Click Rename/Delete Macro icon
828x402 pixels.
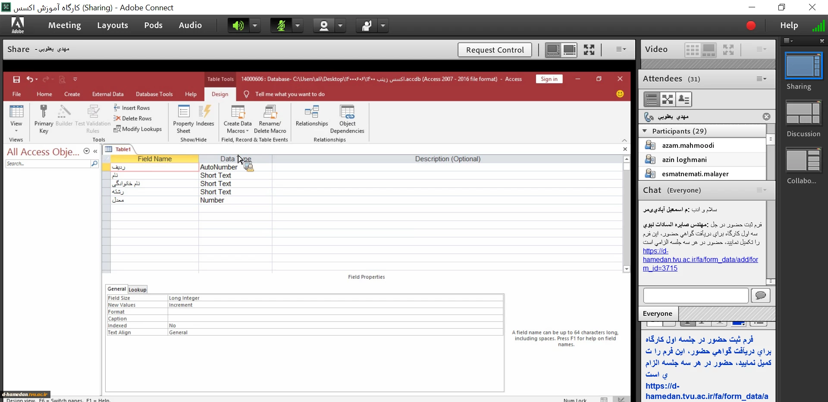[270, 119]
